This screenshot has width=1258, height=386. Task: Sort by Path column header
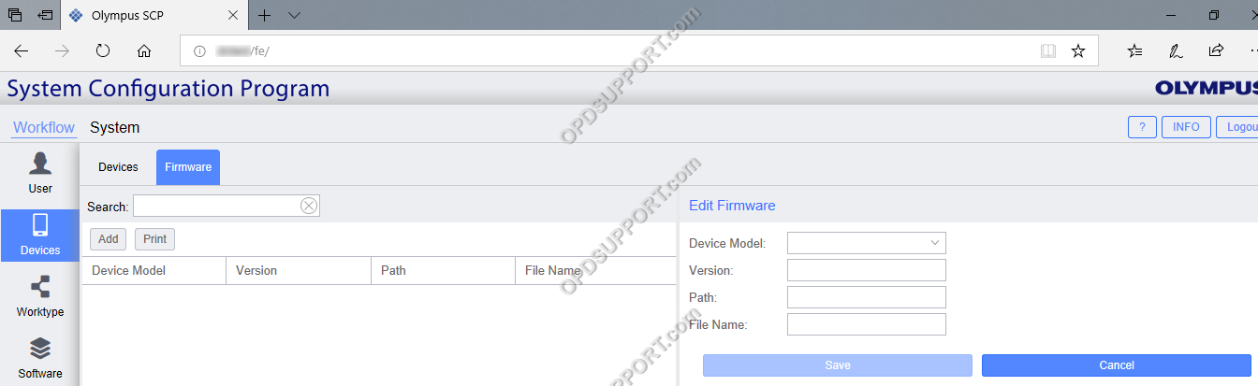(x=443, y=271)
